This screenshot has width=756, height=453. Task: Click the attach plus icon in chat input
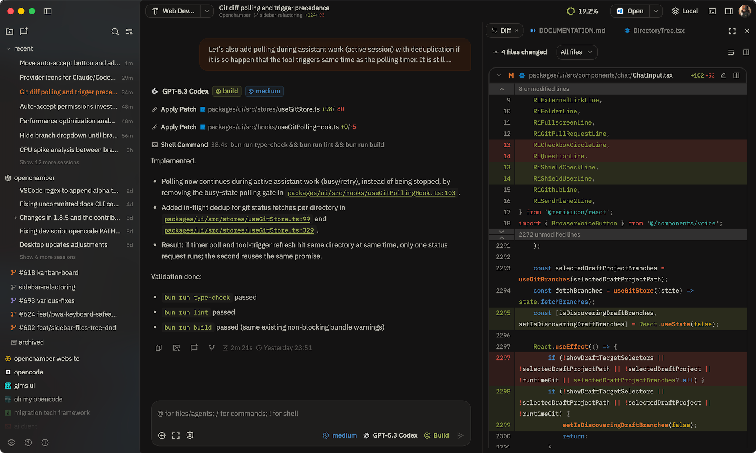pyautogui.click(x=162, y=435)
